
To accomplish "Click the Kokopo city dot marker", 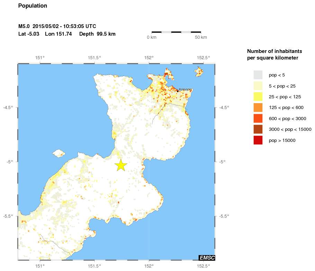I will tap(178, 91).
